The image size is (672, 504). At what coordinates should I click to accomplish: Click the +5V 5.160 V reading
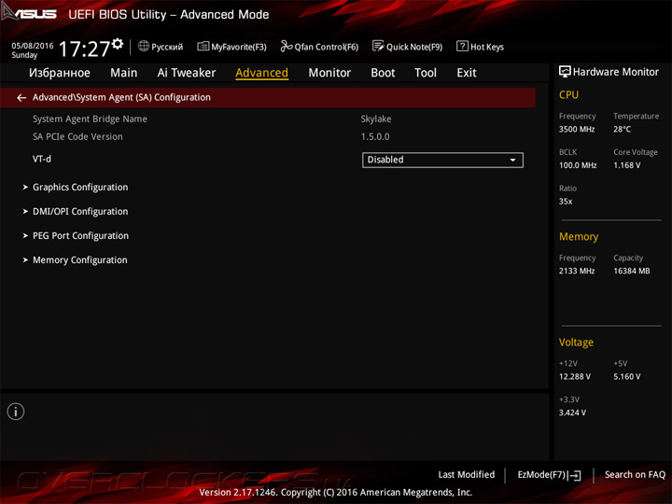(x=626, y=377)
